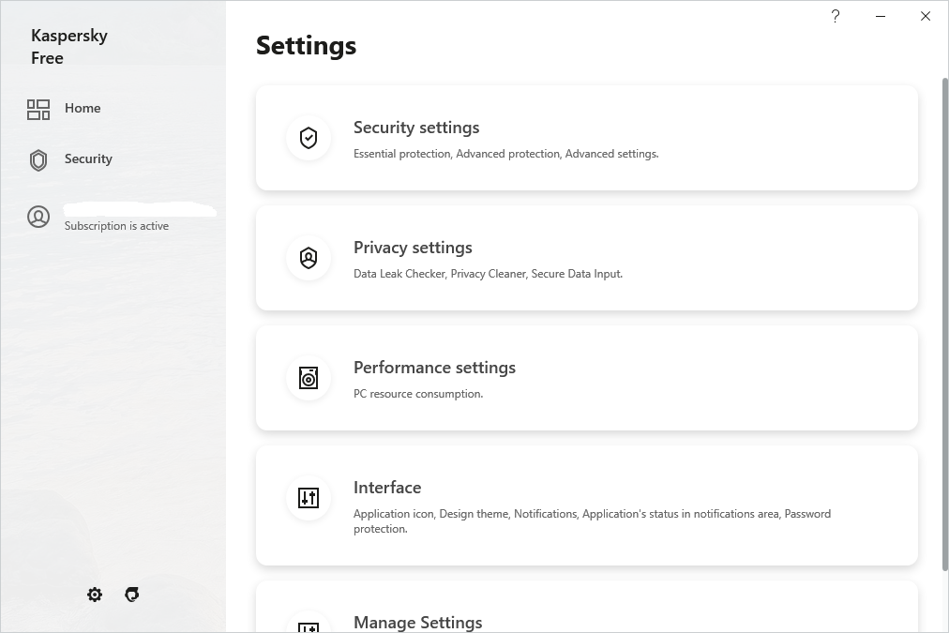
Task: Click the Home dashboard icon in sidebar
Action: [x=38, y=110]
